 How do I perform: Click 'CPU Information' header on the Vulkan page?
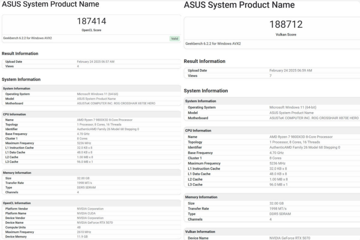click(x=198, y=131)
